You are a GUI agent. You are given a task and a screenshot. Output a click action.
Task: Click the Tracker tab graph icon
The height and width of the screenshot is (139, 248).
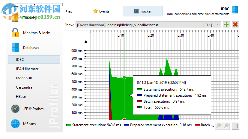pyautogui.click(x=136, y=11)
